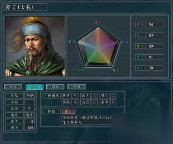This screenshot has height=144, width=173.
Task: Select the 魅力 stat label in the stat list
Action: coord(140,68)
